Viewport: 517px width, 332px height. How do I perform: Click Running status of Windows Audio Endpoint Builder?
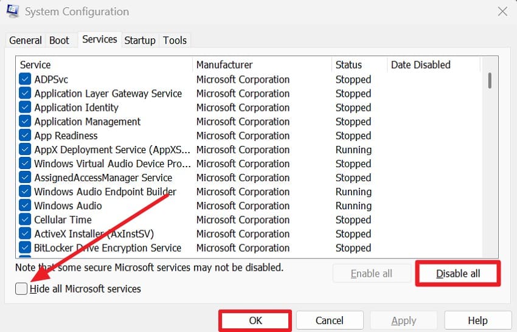click(353, 192)
